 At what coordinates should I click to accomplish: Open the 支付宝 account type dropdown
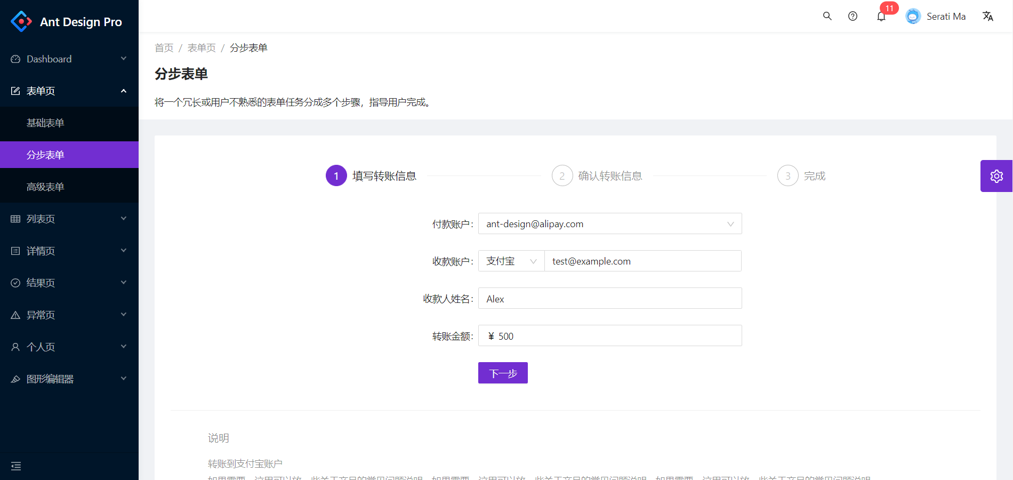point(511,261)
